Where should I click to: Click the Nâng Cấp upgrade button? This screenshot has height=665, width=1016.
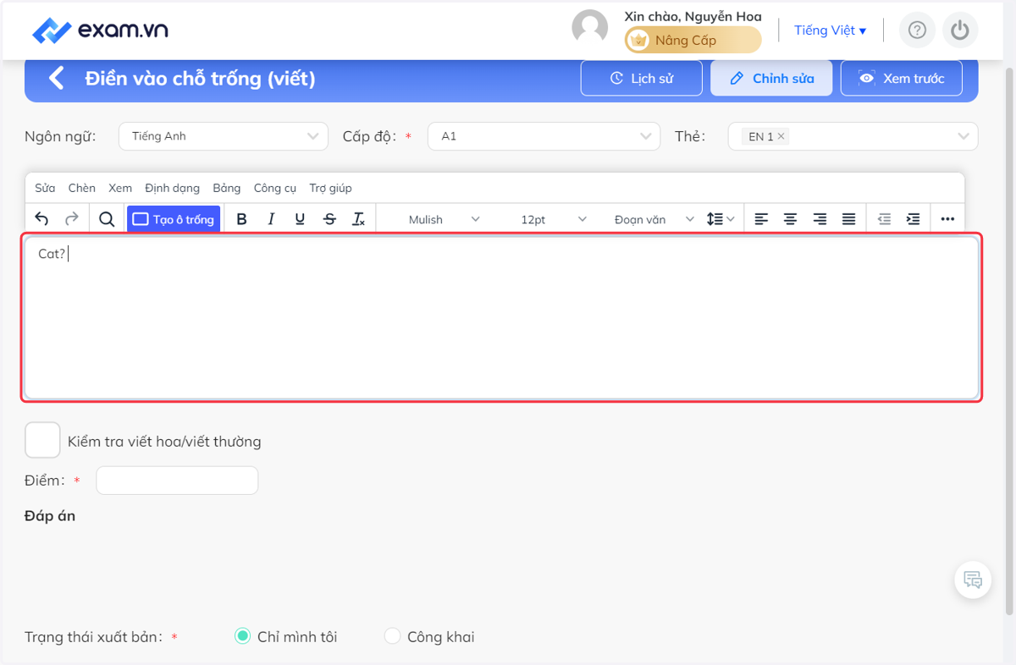click(693, 40)
